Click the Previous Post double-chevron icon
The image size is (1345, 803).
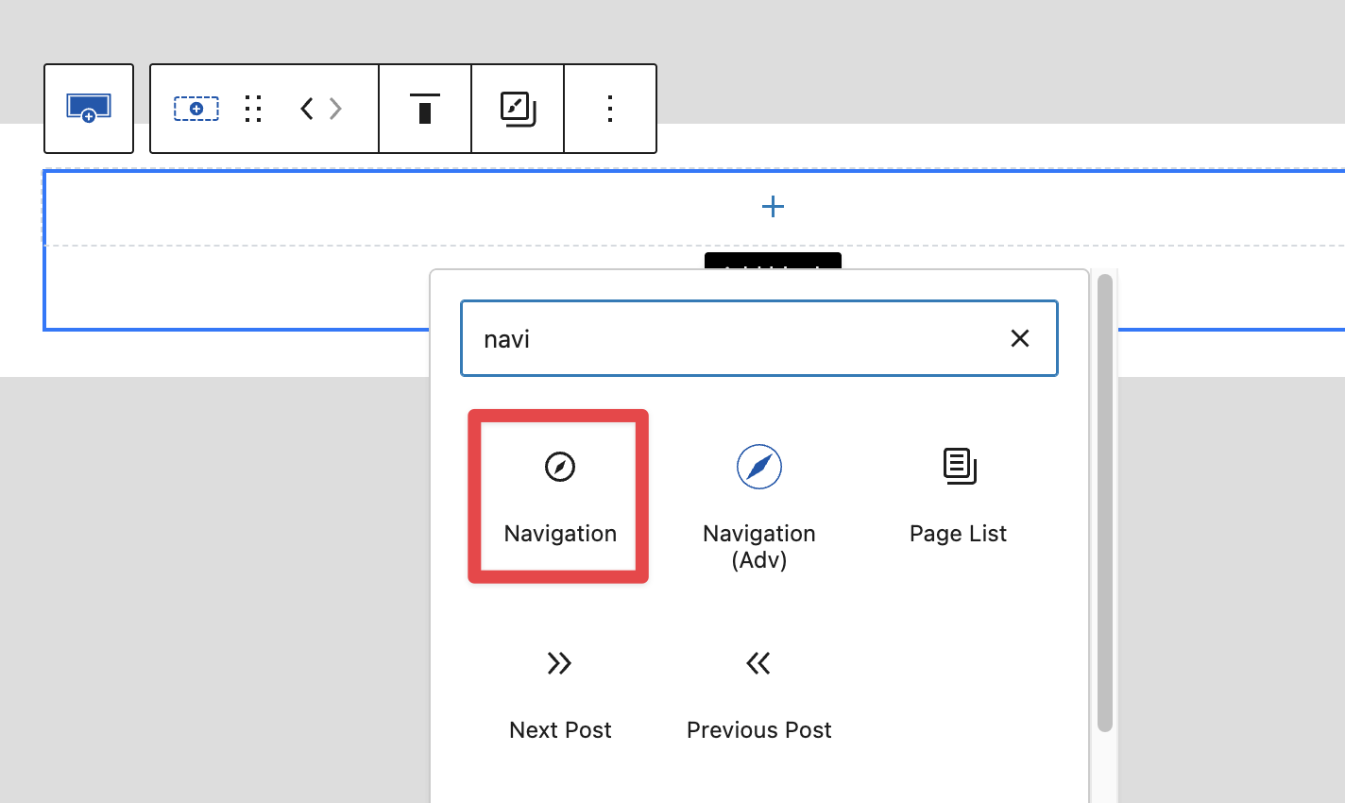point(758,663)
